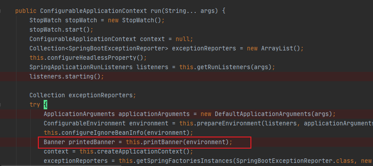Click the listeners.starting() breakpoint line
Screen dimensions: 373x166
coord(186,76)
